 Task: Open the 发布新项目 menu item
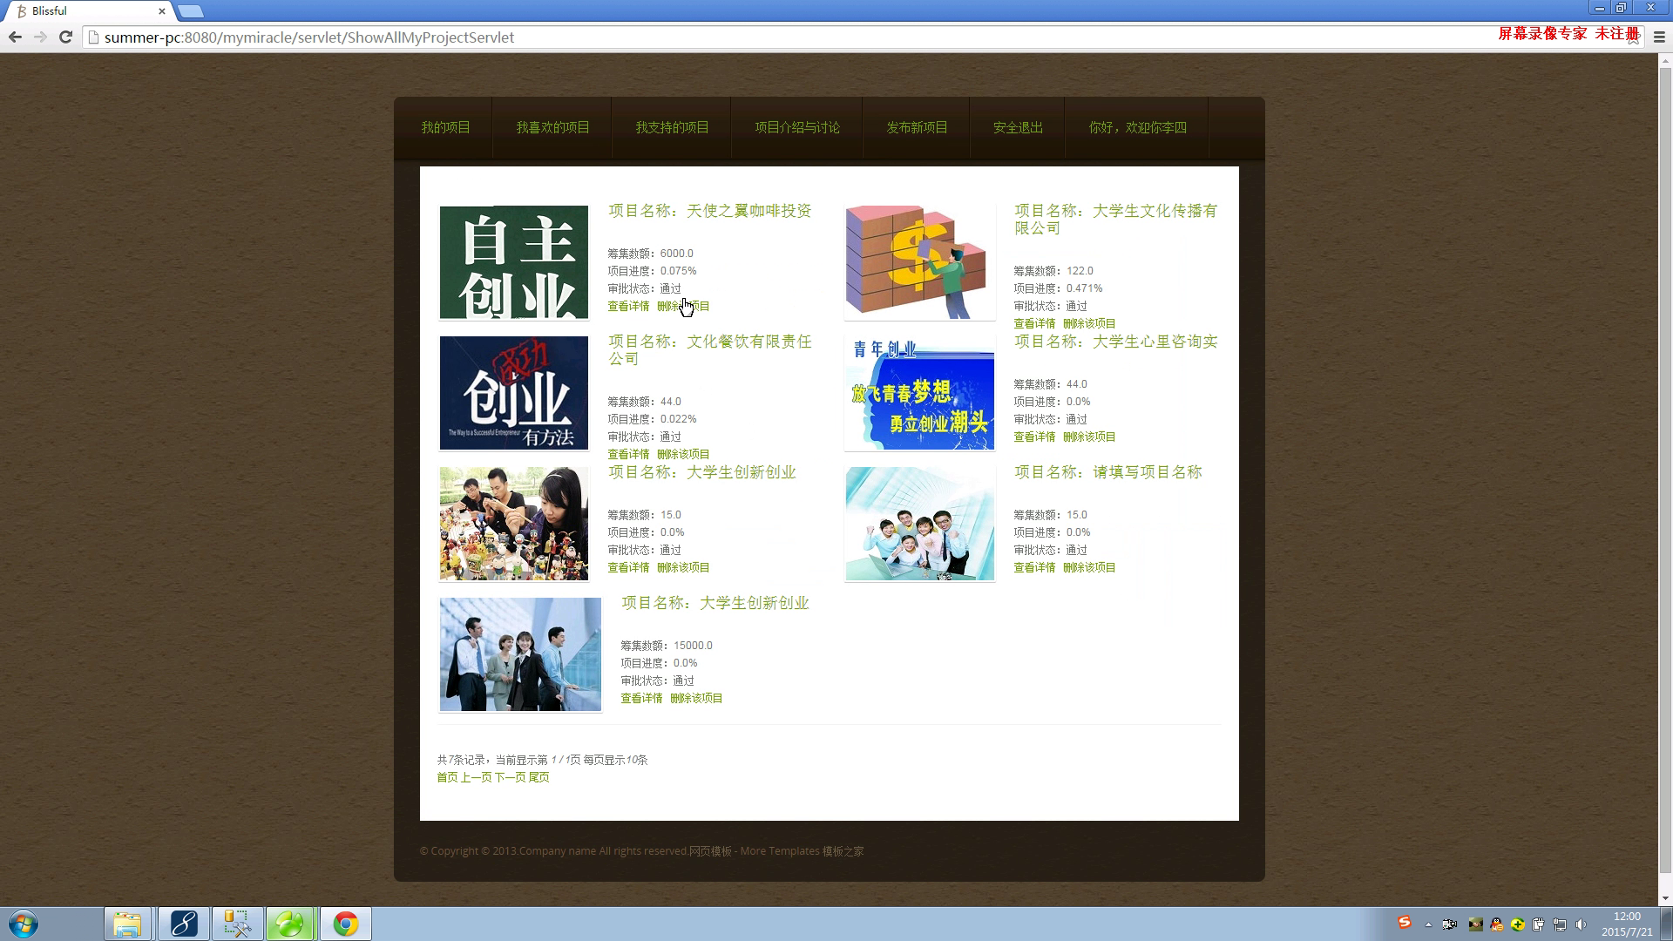tap(917, 127)
